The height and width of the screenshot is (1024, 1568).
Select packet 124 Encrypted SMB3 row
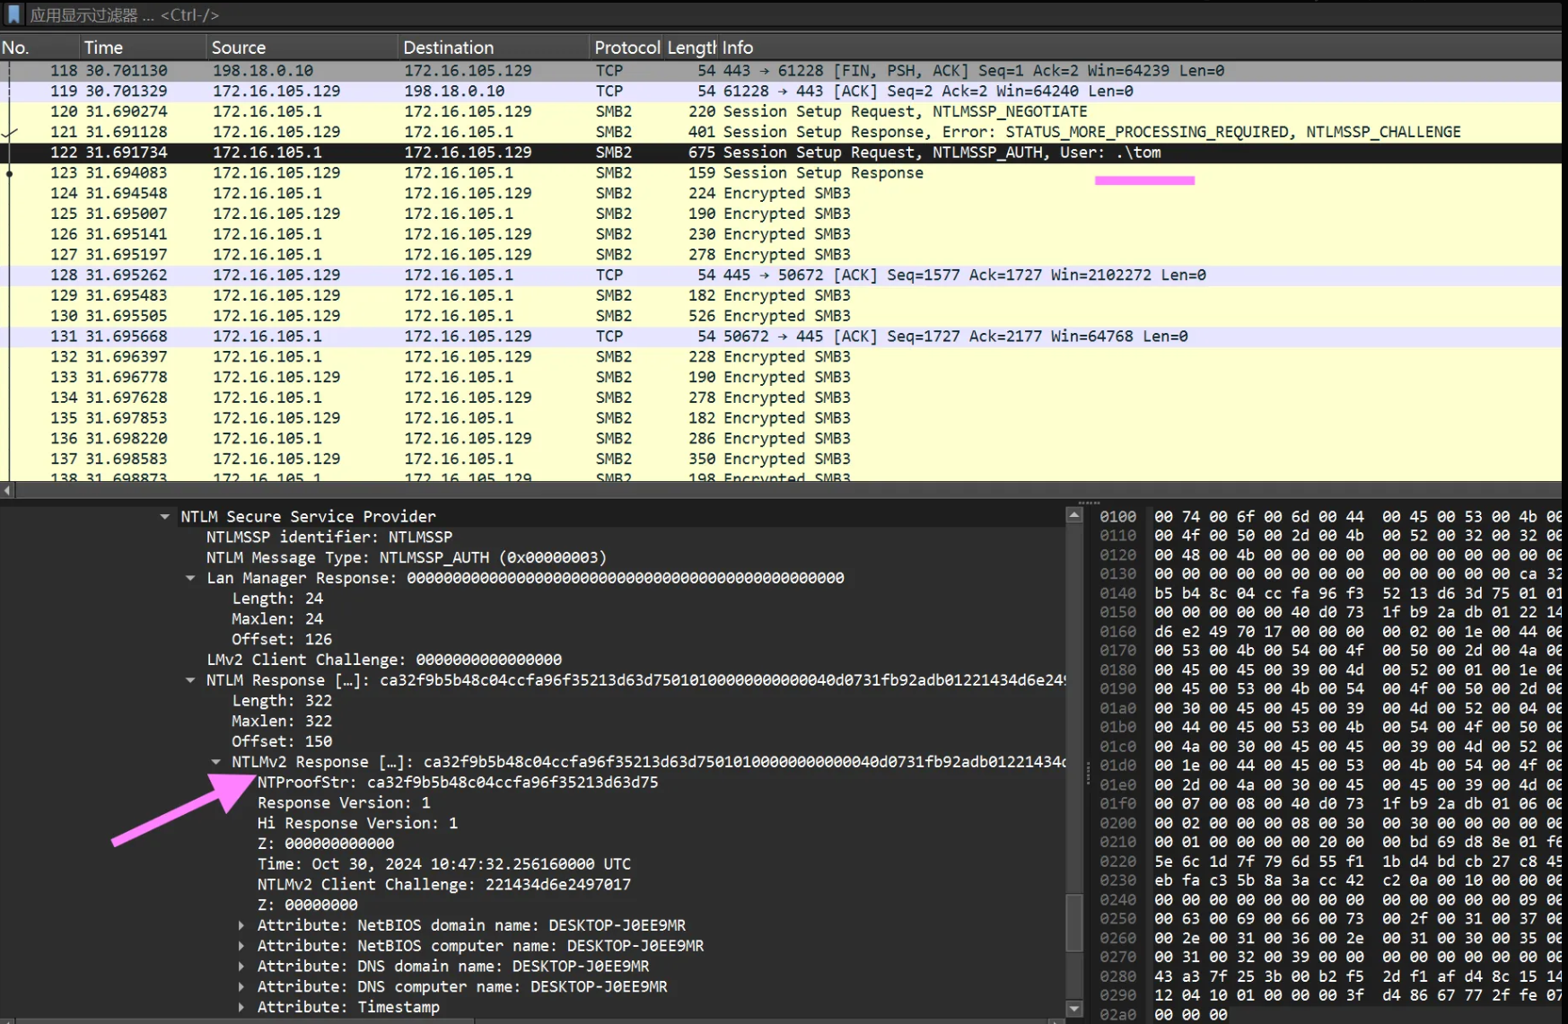click(x=781, y=194)
